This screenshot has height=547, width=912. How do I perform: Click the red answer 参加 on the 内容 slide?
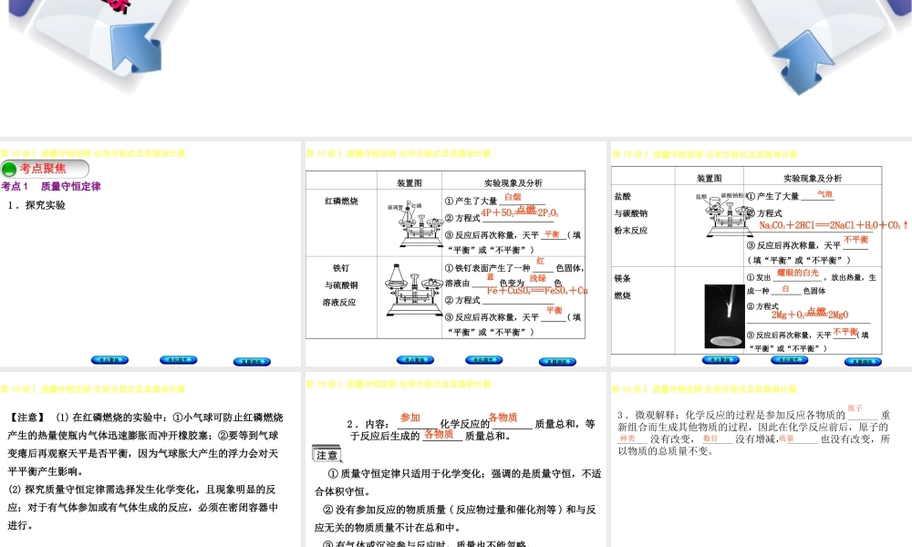(410, 418)
